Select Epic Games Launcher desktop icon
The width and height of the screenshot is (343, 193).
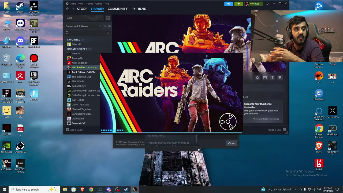tap(34, 79)
